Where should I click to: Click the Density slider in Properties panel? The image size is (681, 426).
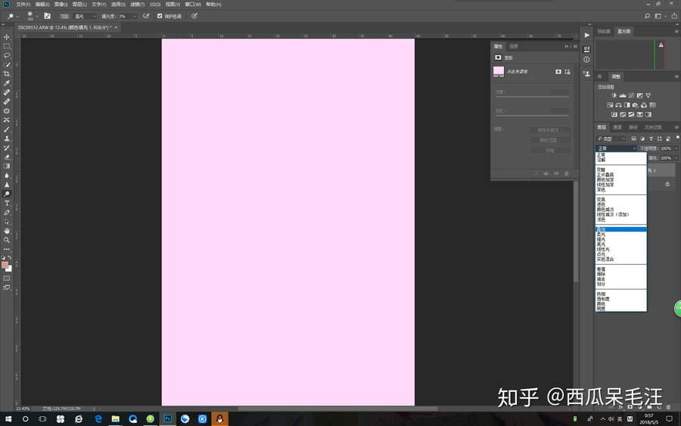pos(532,96)
